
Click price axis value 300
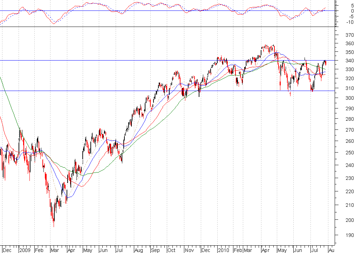tap(349, 98)
